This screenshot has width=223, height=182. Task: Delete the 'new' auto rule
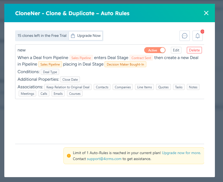tap(194, 50)
